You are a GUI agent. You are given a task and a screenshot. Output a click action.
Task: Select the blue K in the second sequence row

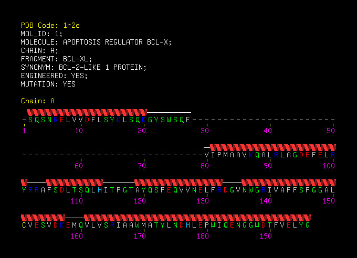(251, 155)
